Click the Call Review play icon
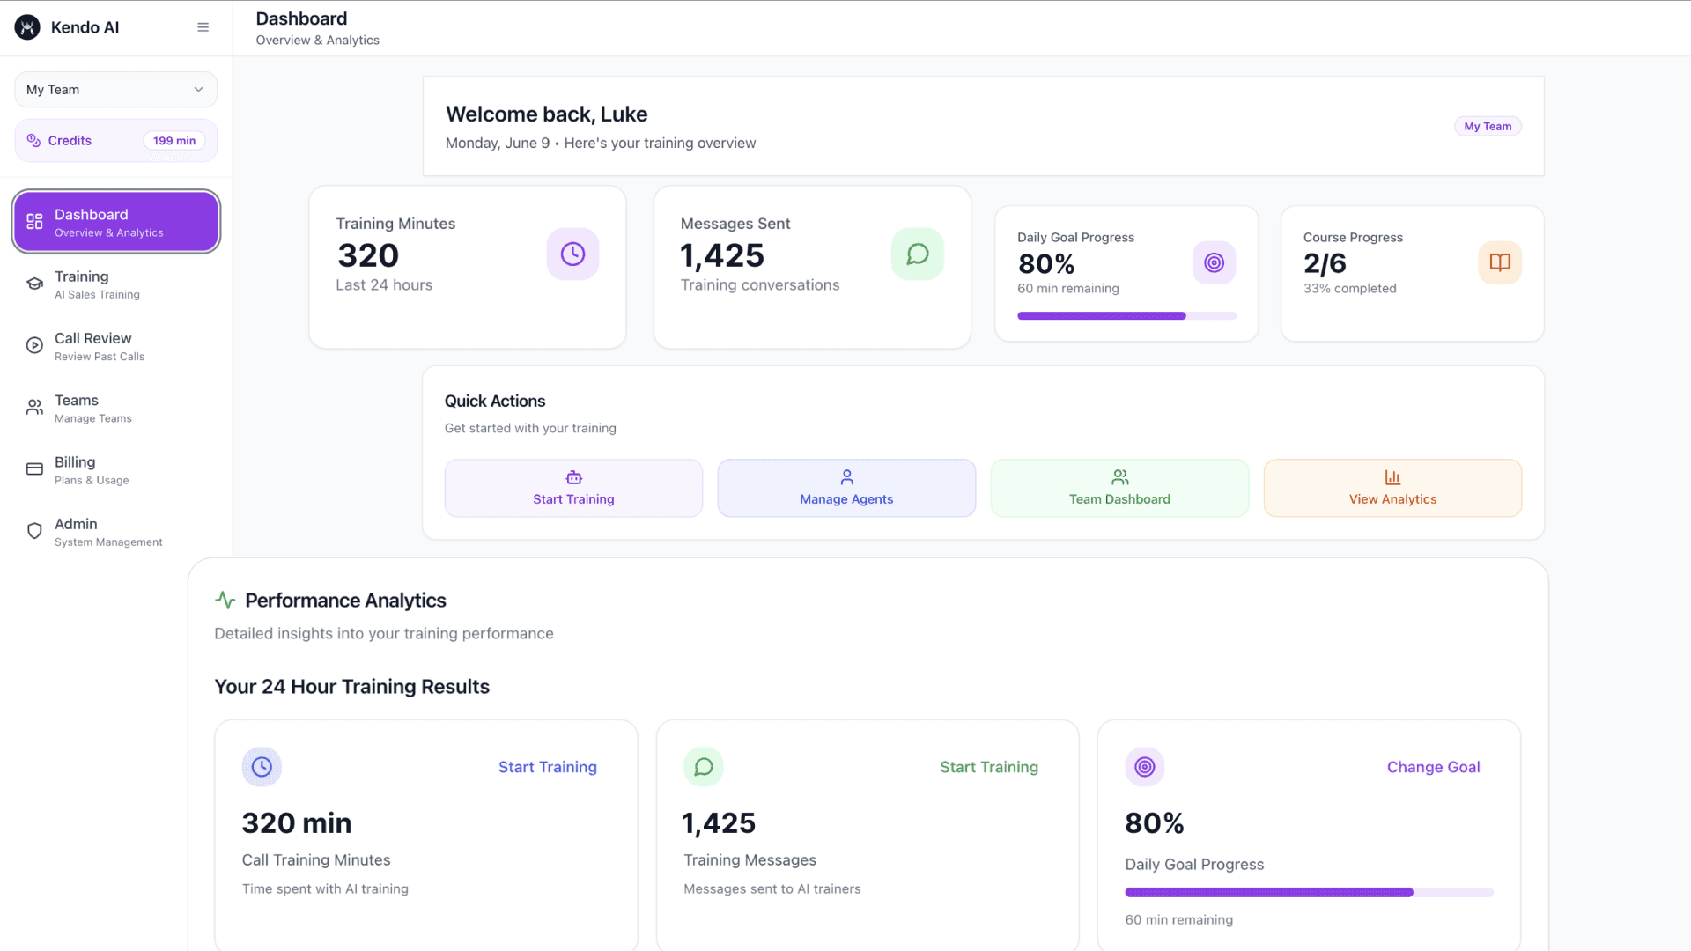 click(x=34, y=346)
